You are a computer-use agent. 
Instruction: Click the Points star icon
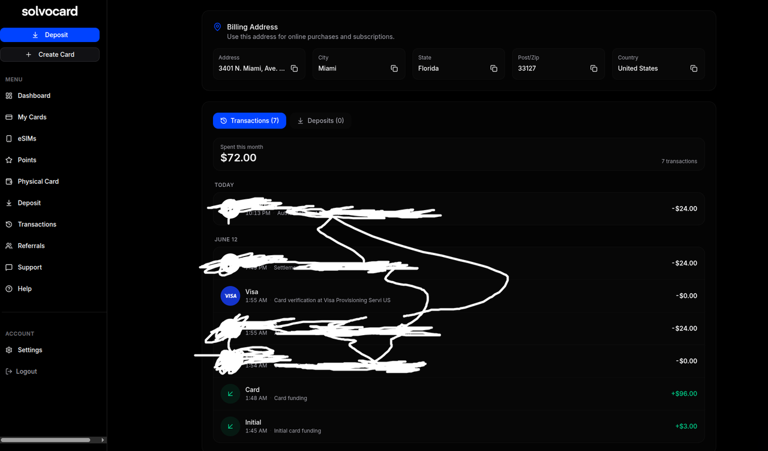pyautogui.click(x=9, y=160)
